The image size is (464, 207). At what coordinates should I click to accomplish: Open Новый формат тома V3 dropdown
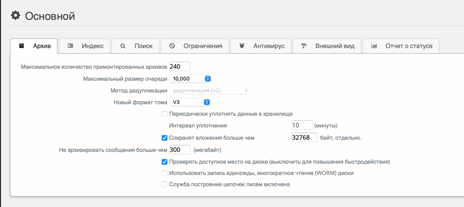[190, 102]
